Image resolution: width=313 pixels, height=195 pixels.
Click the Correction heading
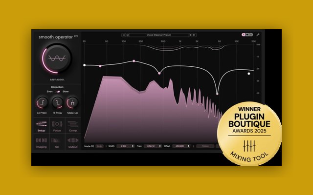[x=57, y=87]
